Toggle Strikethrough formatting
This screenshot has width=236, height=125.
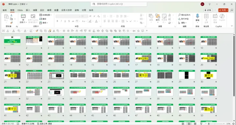73,21
